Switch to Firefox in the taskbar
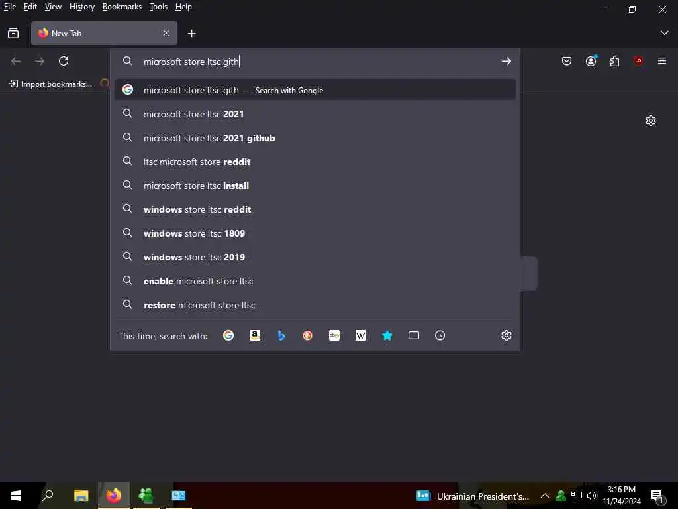678x509 pixels. (x=114, y=496)
